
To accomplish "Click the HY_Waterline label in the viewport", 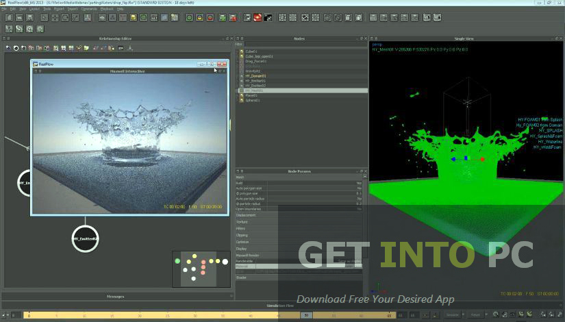I will [x=550, y=142].
